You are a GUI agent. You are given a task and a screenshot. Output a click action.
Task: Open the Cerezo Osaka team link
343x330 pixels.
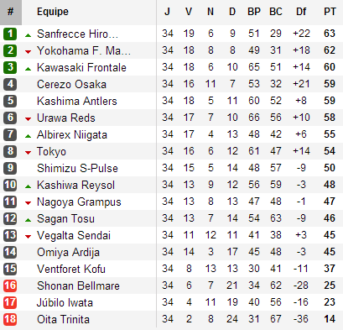(x=71, y=84)
